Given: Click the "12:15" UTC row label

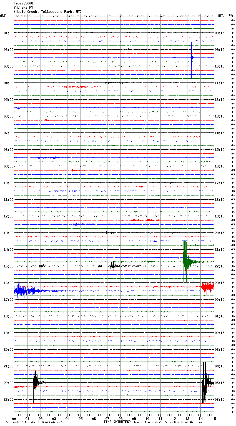Looking at the screenshot, I should point(220,100).
